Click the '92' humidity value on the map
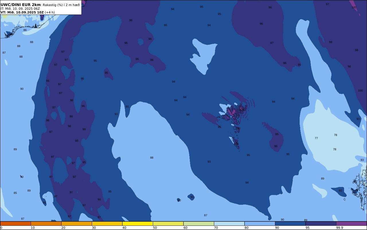 pyautogui.click(x=340, y=191)
